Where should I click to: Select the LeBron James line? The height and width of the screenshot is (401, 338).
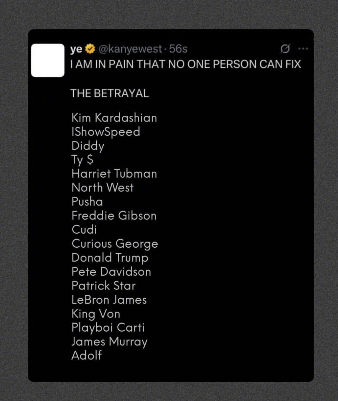tap(109, 300)
